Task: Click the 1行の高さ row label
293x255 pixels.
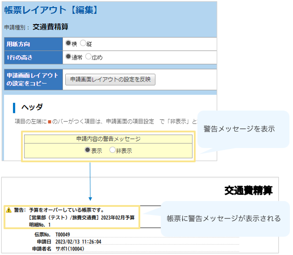Action: click(x=19, y=58)
